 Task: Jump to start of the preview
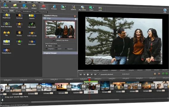pyautogui.click(x=81, y=74)
